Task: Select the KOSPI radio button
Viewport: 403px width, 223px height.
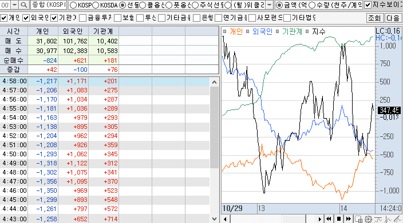Action: tap(73, 5)
